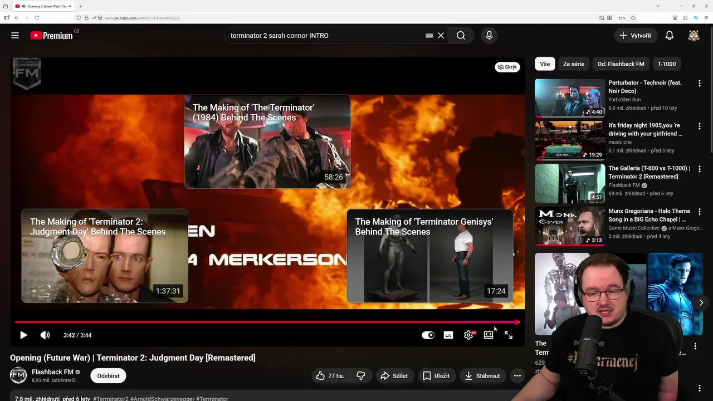713x401 pixels.
Task: Open Flashback FM channel avatar
Action: click(18, 375)
